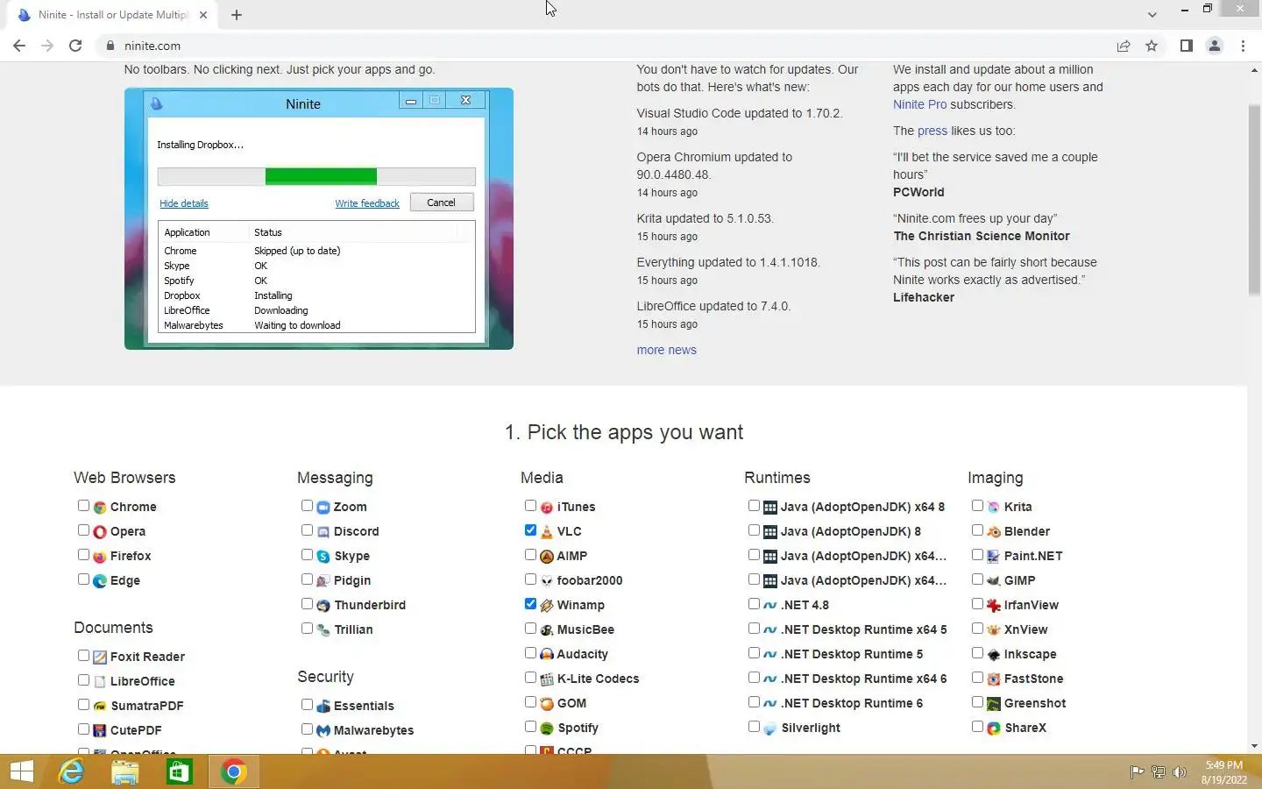Click the GIMP app icon
The width and height of the screenshot is (1262, 789).
coord(994,580)
